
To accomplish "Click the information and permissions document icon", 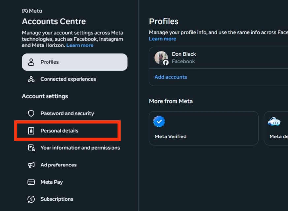I will (x=31, y=148).
